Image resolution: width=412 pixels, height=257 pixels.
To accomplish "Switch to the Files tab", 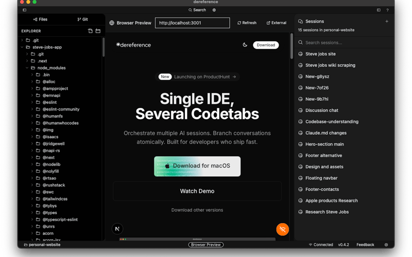I will [x=40, y=19].
